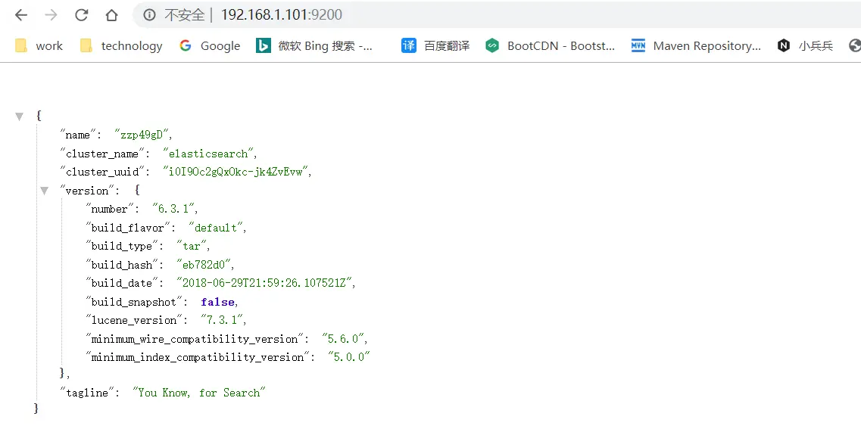Click the boolean value false
The width and height of the screenshot is (861, 429).
pyautogui.click(x=217, y=302)
